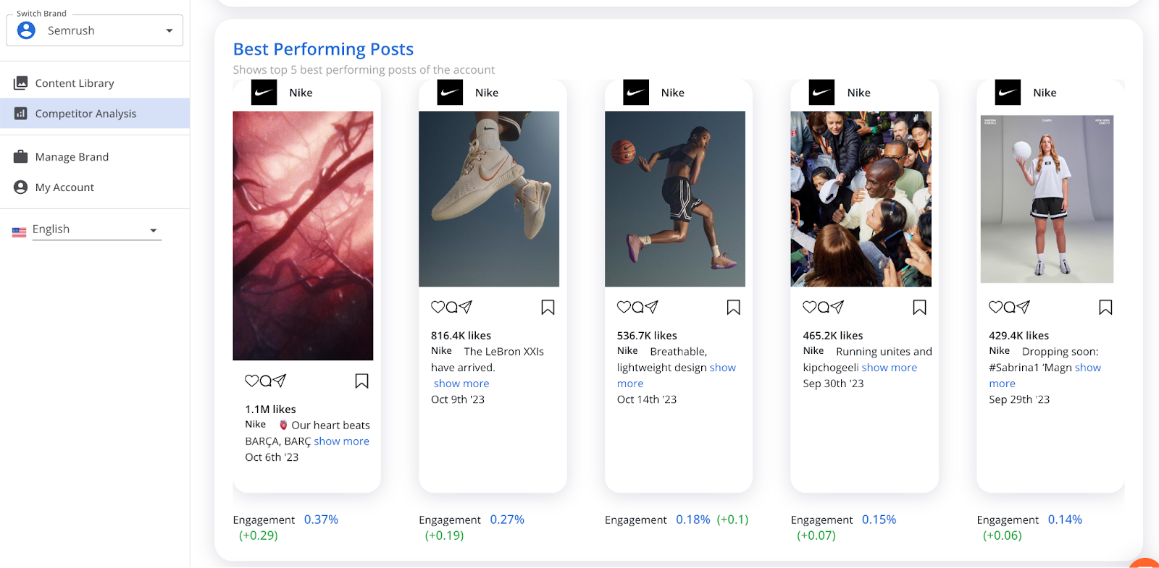
Task: Click the share icon on the Running unites post
Action: tap(837, 307)
